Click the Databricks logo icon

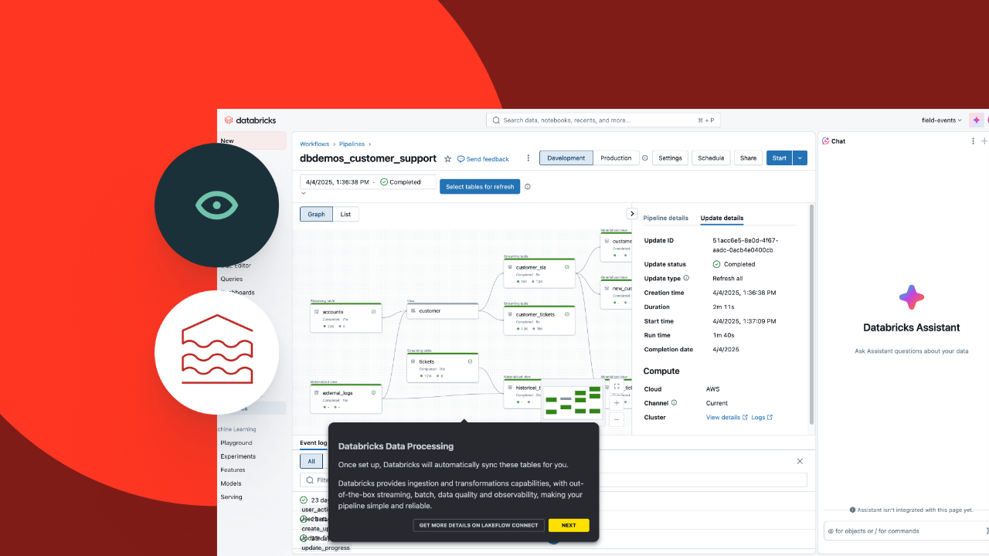point(229,120)
